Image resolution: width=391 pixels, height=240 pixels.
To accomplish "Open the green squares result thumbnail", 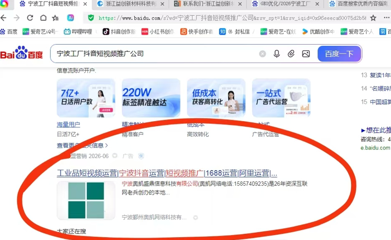I will pos(86,200).
